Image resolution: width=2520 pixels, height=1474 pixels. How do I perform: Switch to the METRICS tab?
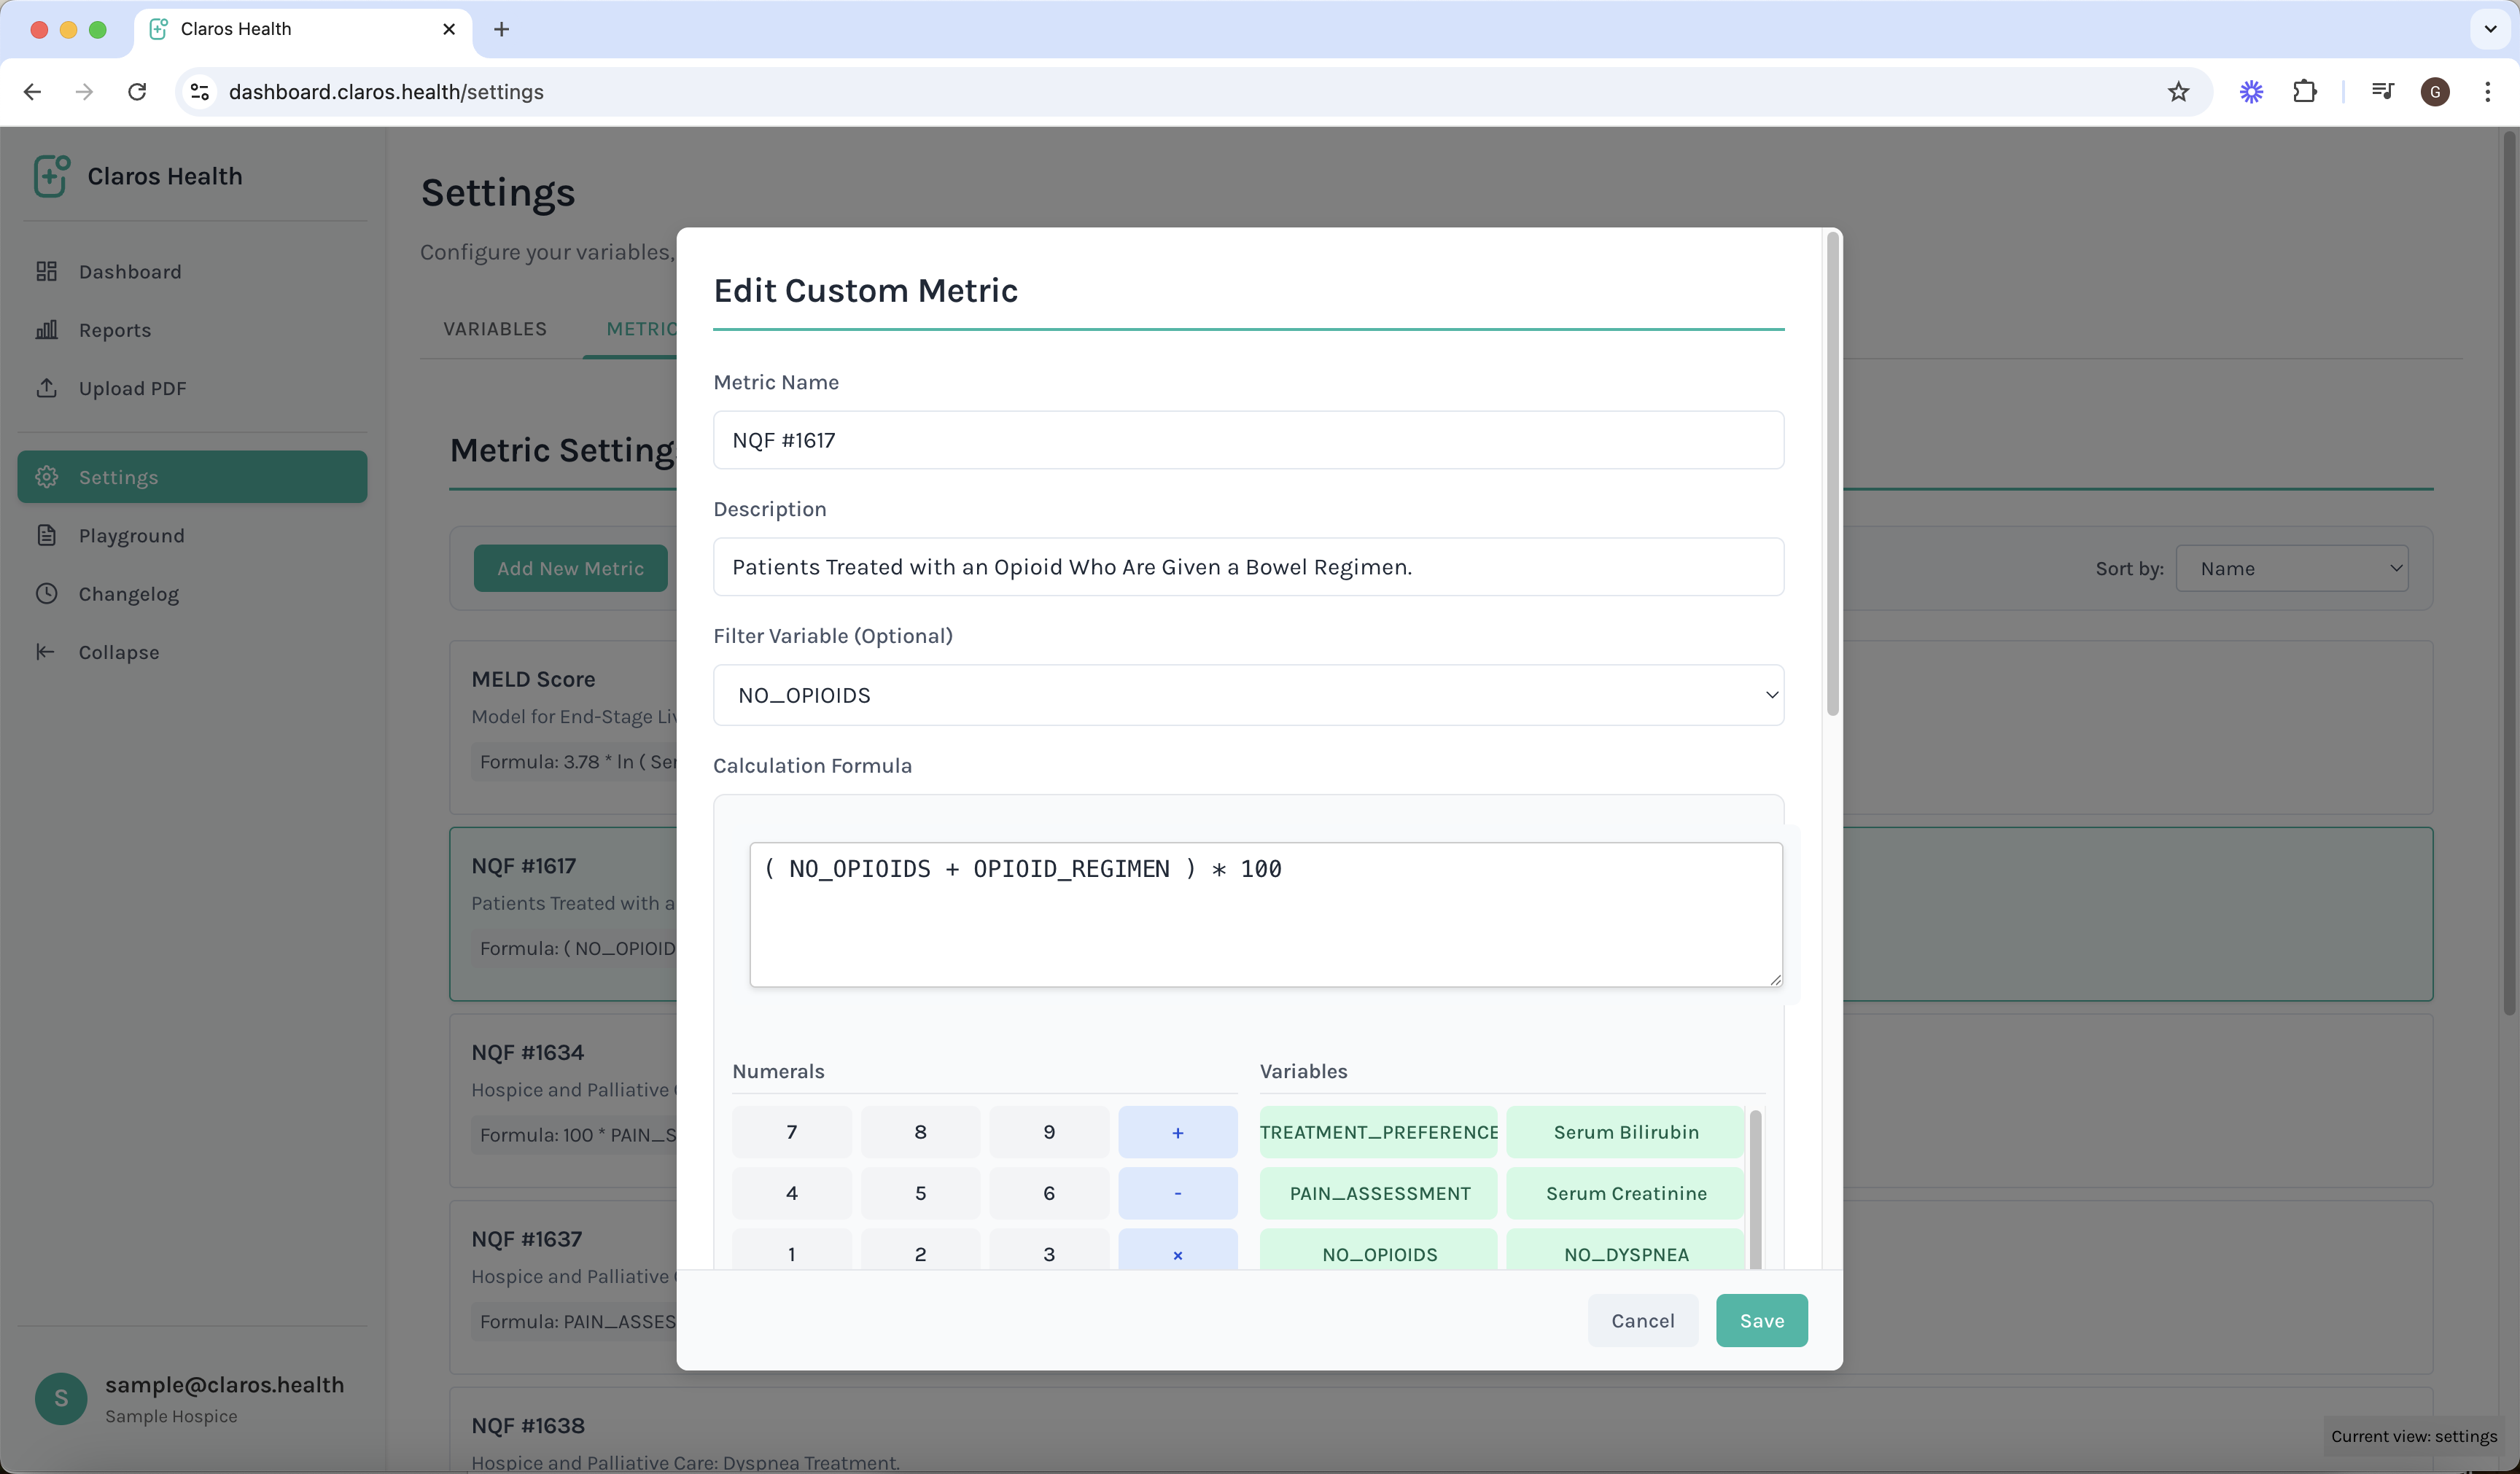(x=641, y=328)
